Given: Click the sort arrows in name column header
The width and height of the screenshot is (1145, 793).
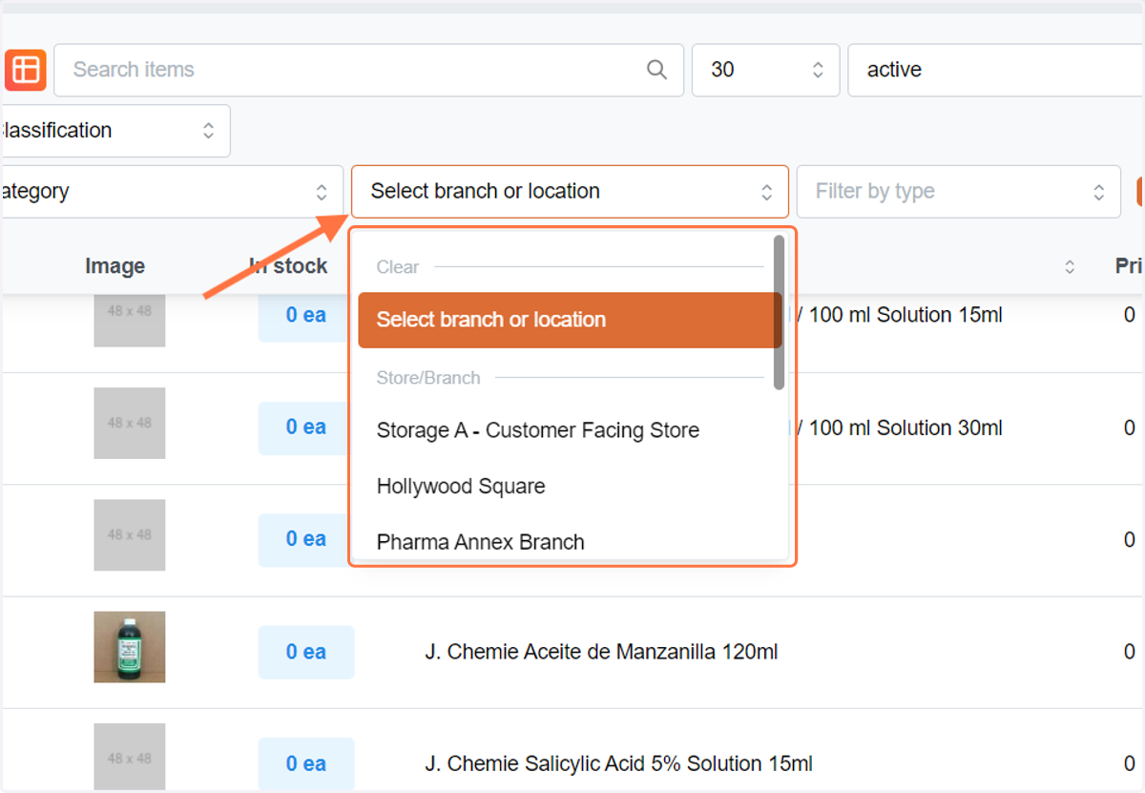Looking at the screenshot, I should click(x=1070, y=267).
